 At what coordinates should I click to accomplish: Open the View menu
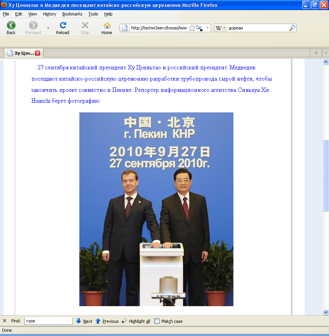(x=33, y=14)
